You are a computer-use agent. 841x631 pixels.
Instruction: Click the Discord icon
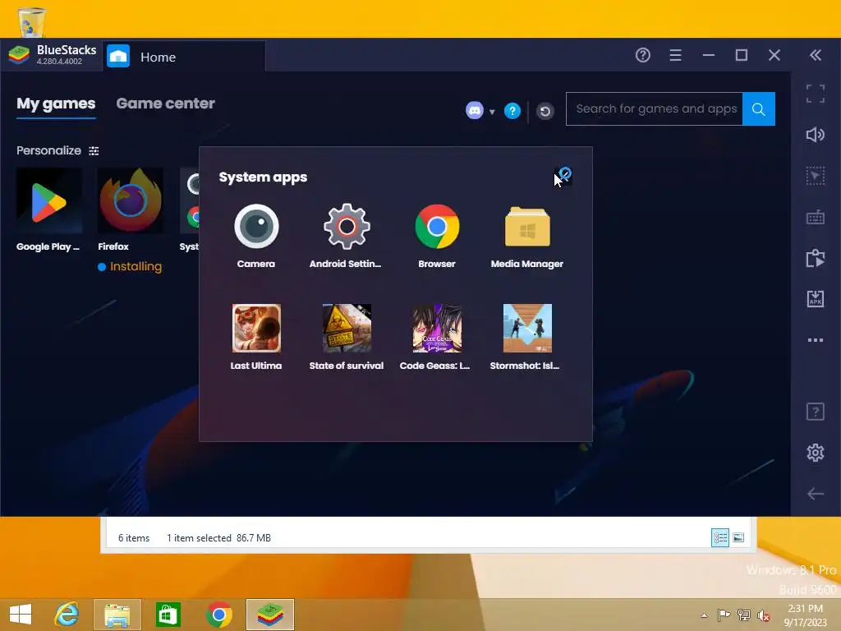click(475, 111)
